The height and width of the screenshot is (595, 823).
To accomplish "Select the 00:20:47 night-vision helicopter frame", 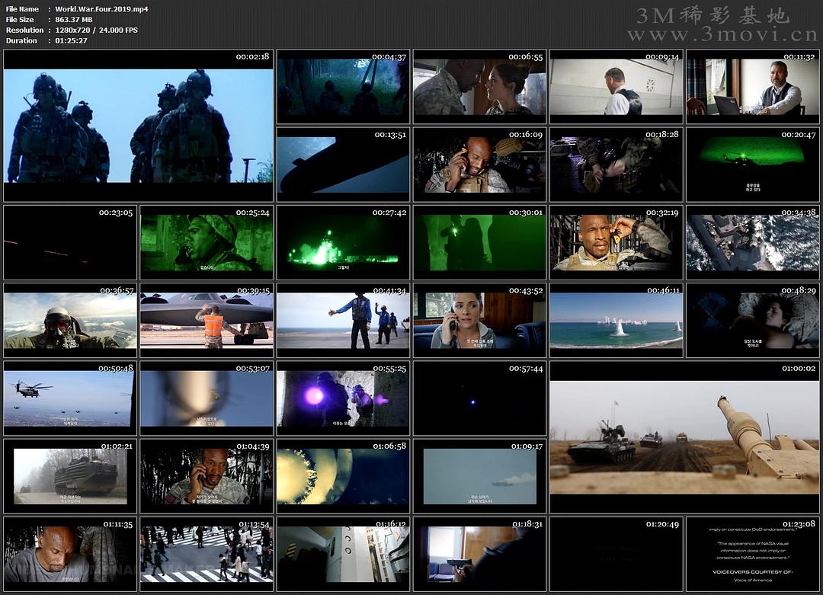I will (x=752, y=165).
